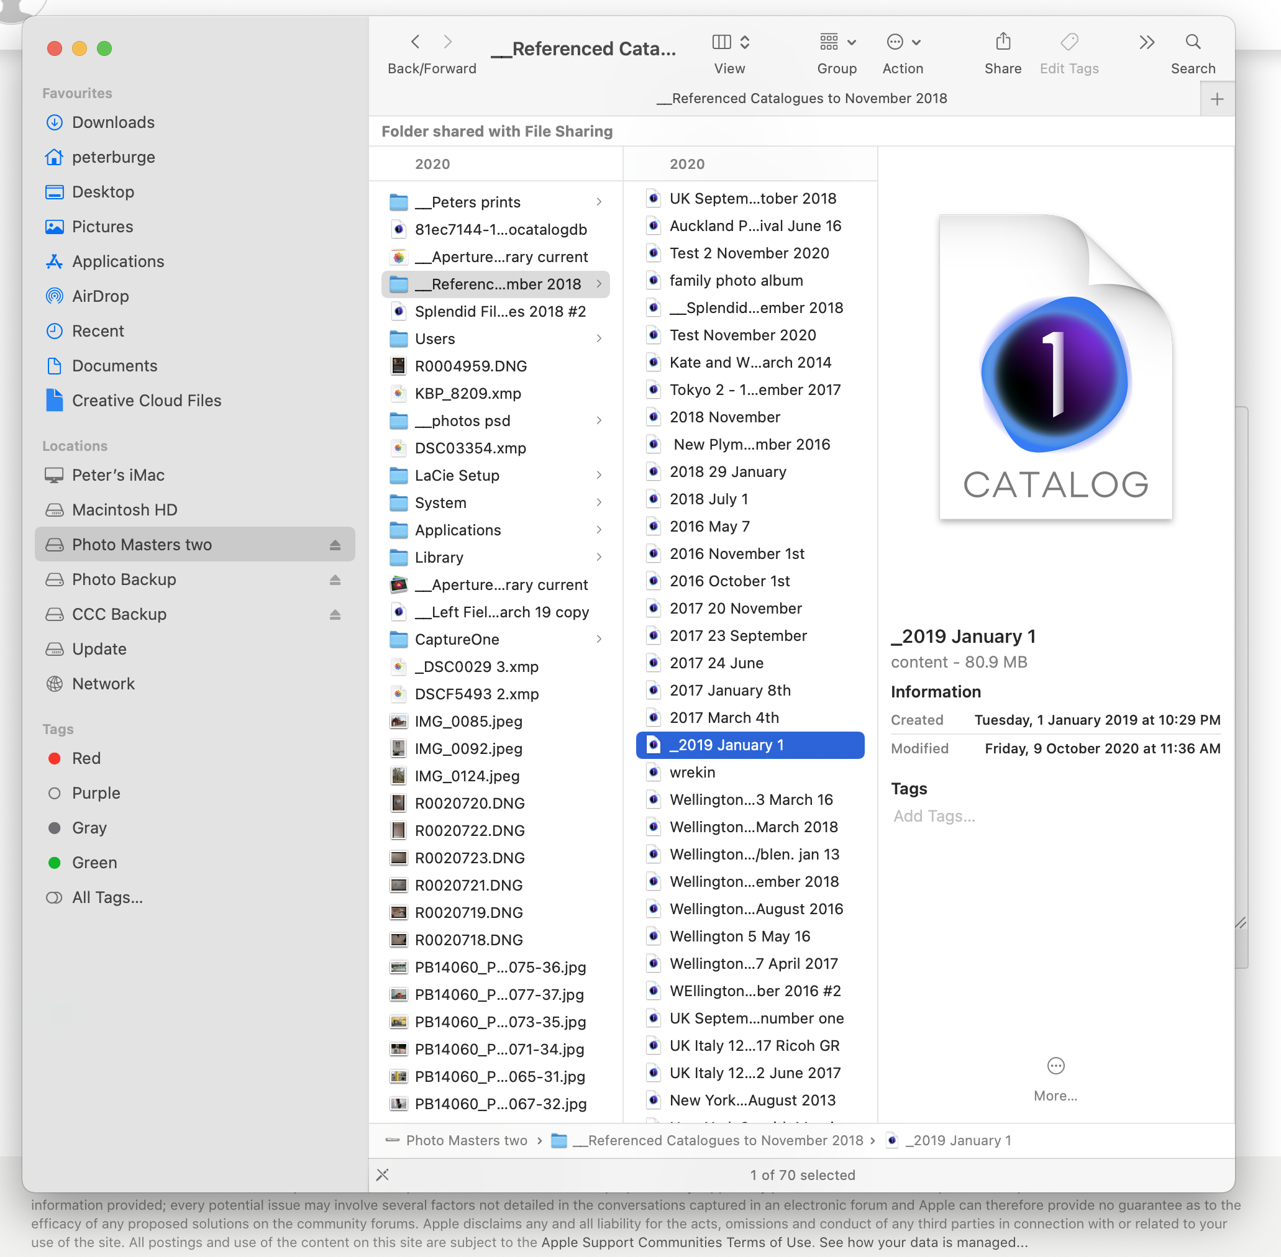This screenshot has height=1257, width=1281.
Task: Click the Back arrow in the toolbar
Action: (x=416, y=43)
